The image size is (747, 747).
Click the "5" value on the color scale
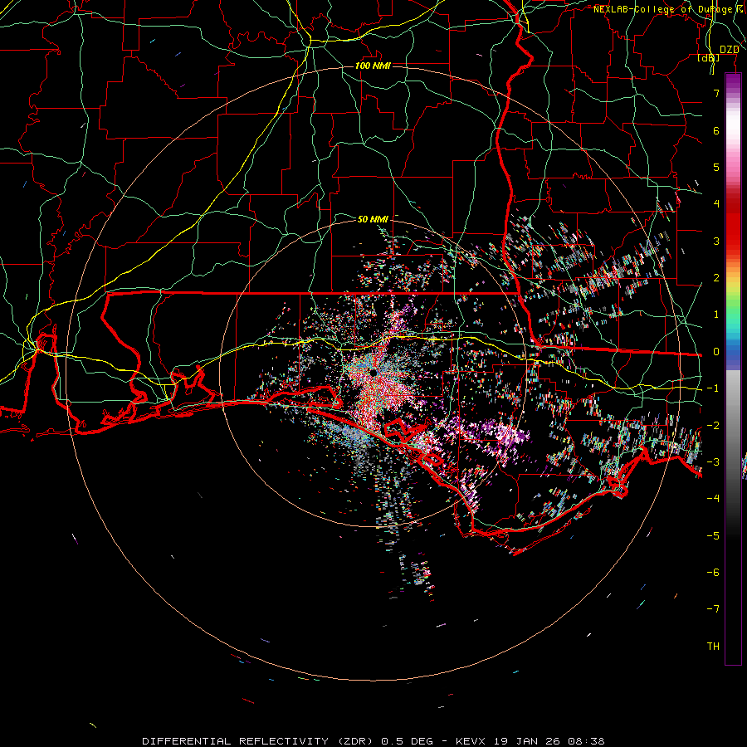pyautogui.click(x=716, y=167)
